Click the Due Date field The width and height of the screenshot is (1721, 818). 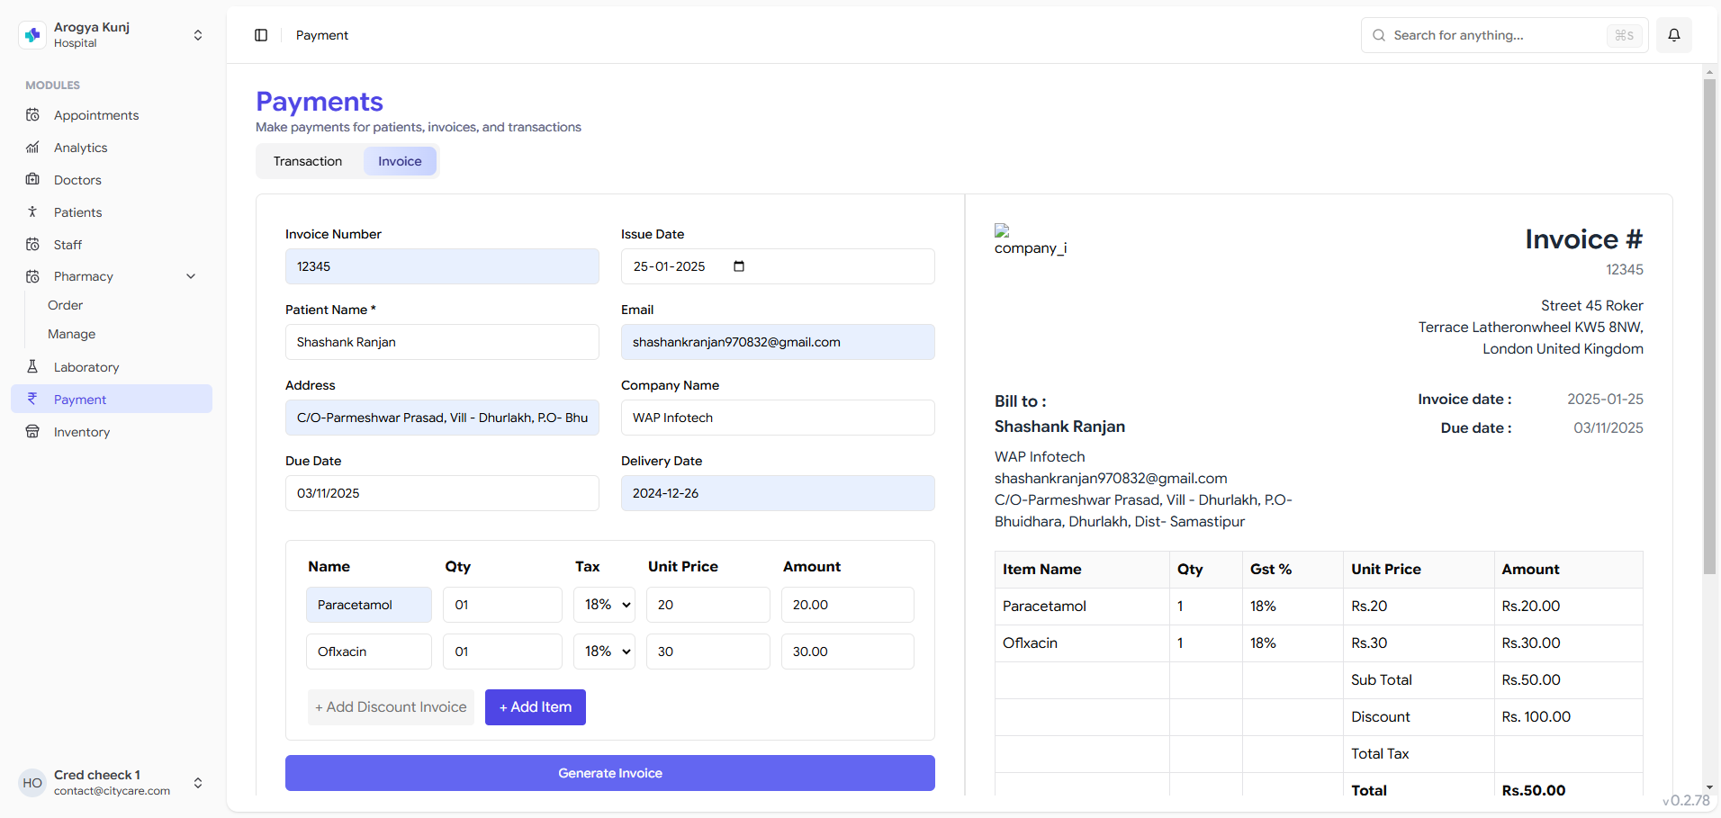click(442, 493)
